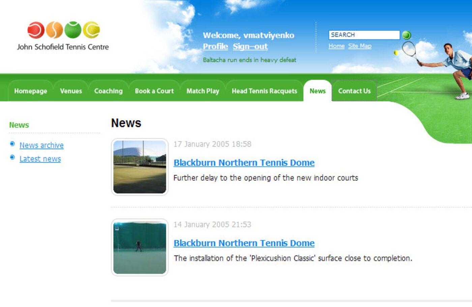Switch to the Venues tab
The width and height of the screenshot is (472, 307).
tap(71, 91)
